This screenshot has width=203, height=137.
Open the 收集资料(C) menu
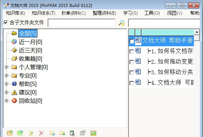click(73, 13)
